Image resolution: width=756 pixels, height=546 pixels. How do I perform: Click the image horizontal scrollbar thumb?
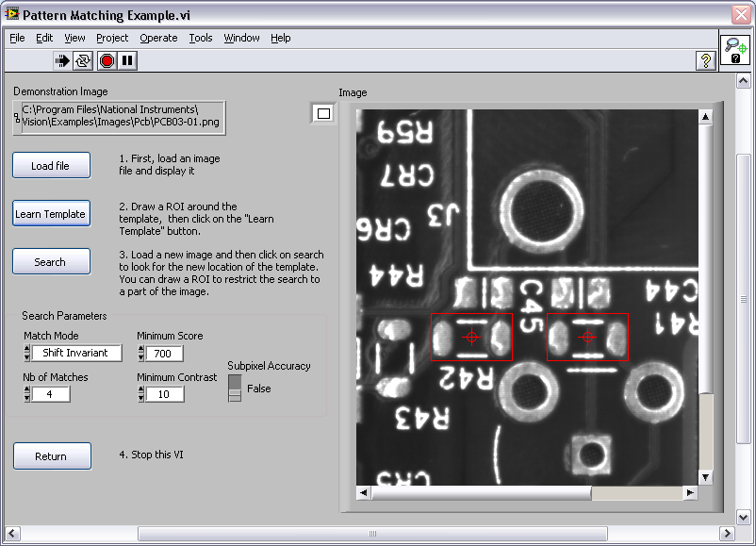481,492
